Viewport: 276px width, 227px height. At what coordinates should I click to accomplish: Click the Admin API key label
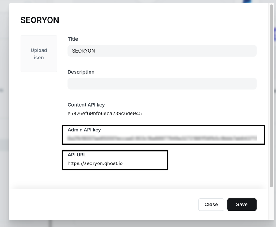click(84, 130)
